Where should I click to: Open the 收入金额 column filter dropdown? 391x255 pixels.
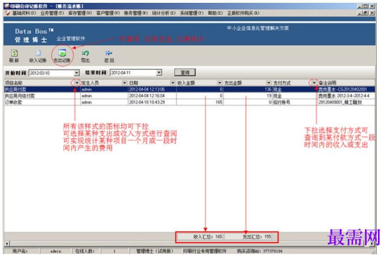click(220, 83)
